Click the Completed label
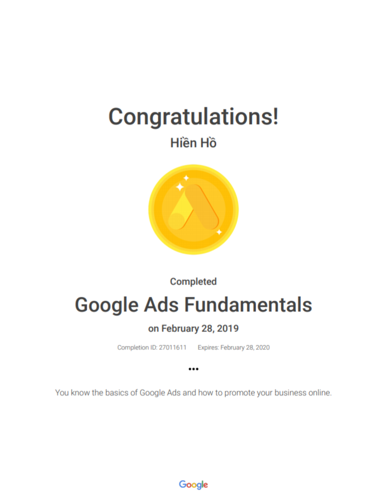The width and height of the screenshot is (388, 503). [193, 282]
